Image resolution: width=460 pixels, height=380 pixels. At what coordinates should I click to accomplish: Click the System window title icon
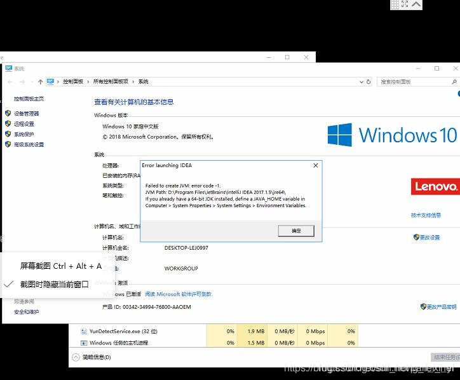[8, 69]
